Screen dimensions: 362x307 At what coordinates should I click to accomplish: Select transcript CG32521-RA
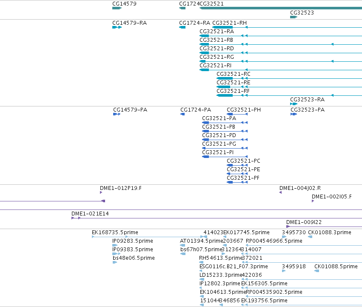[x=217, y=32]
